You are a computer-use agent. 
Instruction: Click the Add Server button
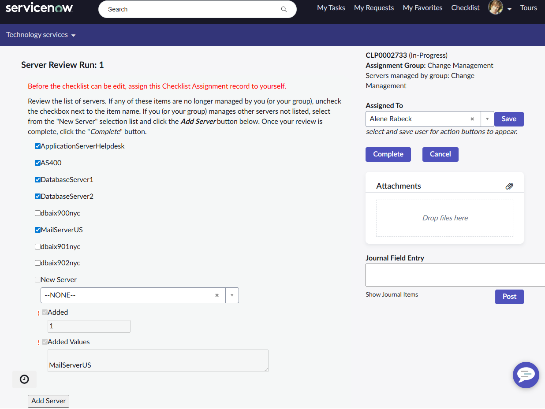pos(48,401)
